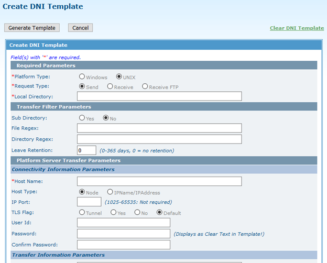
Task: Choose Receive FTP as Request Type
Action: pos(145,86)
